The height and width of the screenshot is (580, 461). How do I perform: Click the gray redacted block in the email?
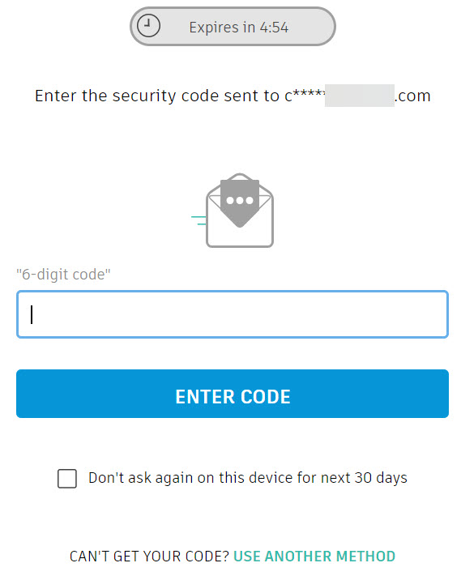[x=359, y=96]
